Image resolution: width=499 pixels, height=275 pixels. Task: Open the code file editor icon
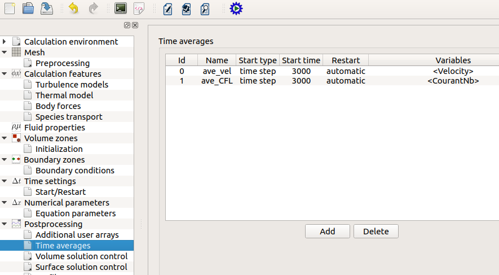point(139,8)
